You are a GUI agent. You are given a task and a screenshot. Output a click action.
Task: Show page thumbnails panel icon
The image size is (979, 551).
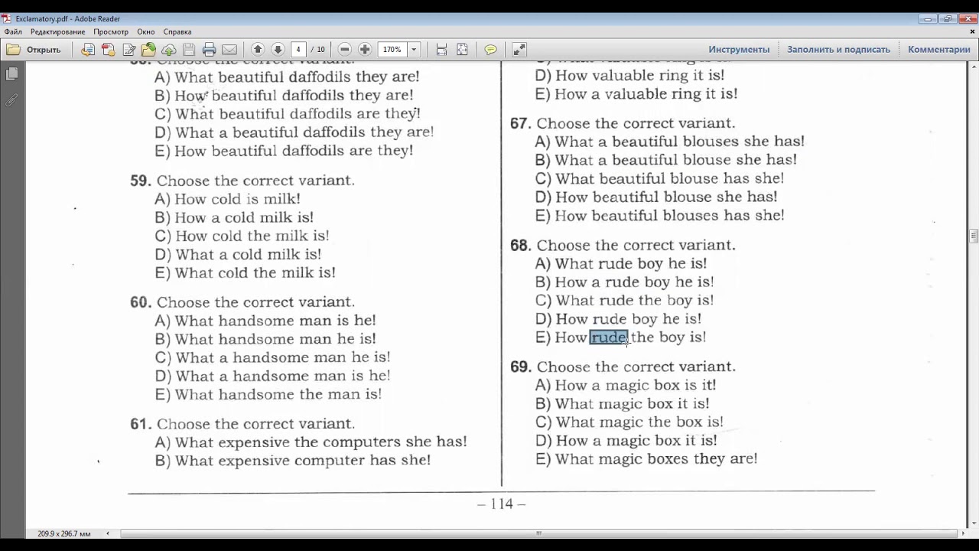point(11,74)
